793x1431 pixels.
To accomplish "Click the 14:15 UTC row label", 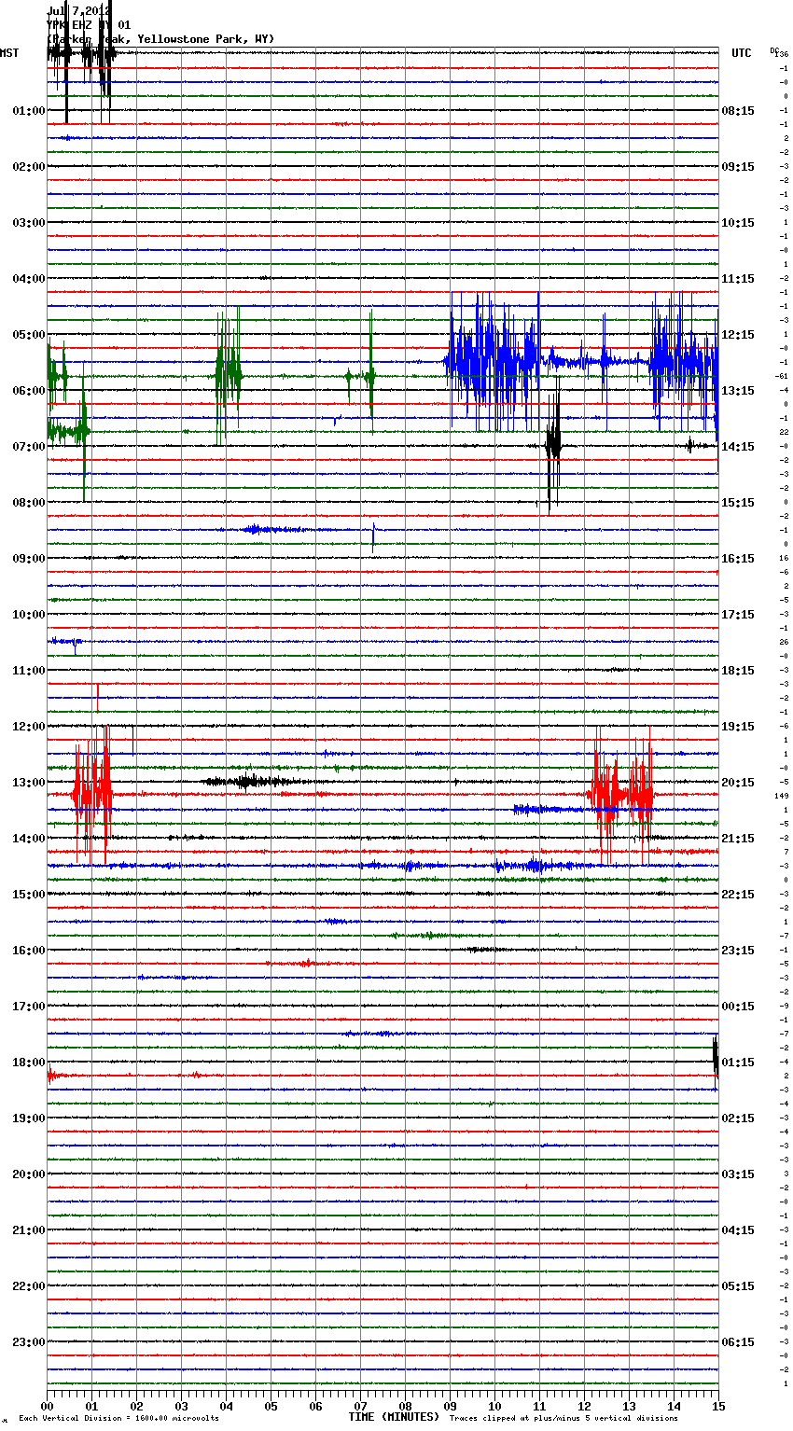I will [738, 447].
